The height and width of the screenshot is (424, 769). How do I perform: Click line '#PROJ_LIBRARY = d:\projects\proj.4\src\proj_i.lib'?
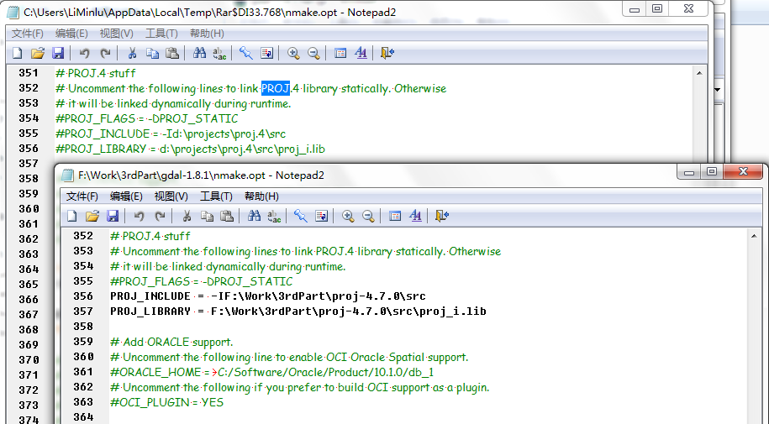click(x=190, y=149)
